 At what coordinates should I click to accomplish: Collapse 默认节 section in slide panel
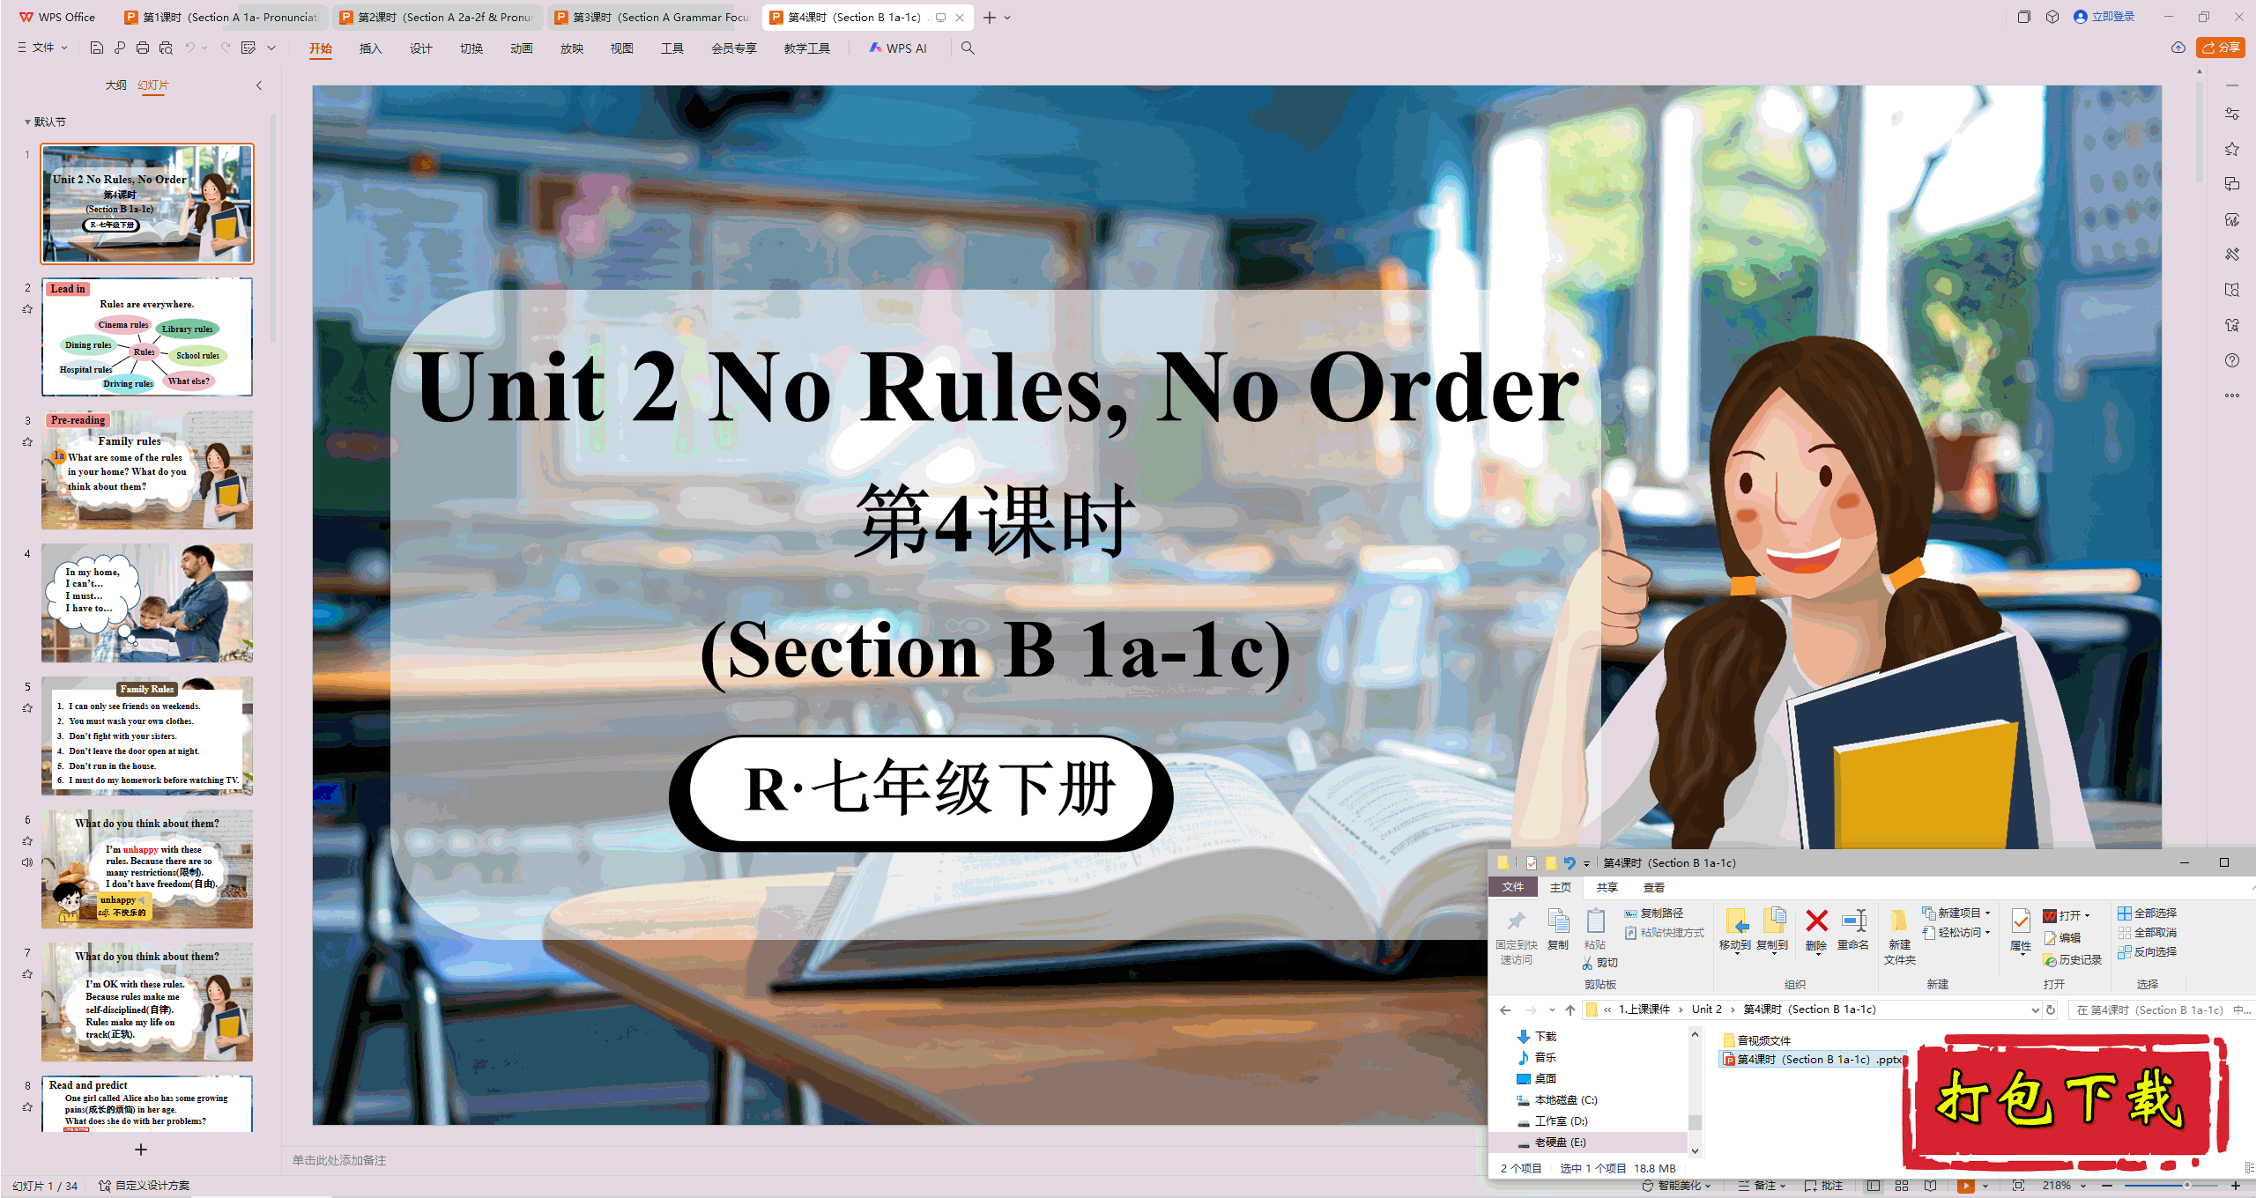click(x=27, y=122)
